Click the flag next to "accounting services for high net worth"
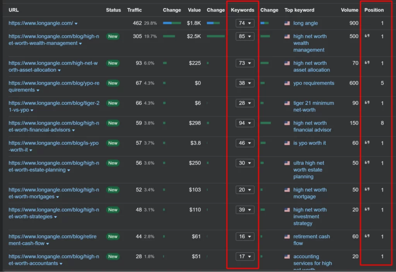Screen dimensions: 396x272 point(287,257)
